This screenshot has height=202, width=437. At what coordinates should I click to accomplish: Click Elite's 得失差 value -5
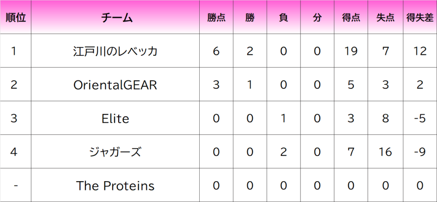tap(420, 118)
